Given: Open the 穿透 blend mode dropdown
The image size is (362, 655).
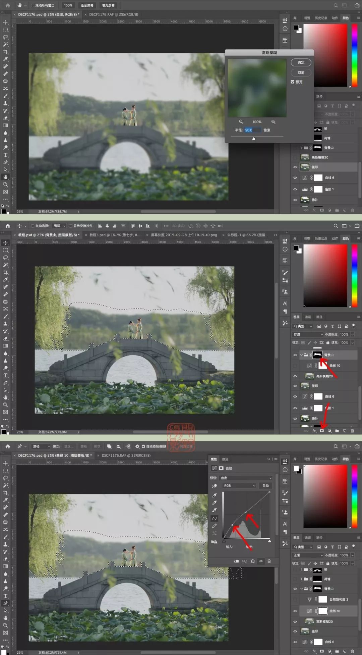Looking at the screenshot, I should click(x=308, y=334).
